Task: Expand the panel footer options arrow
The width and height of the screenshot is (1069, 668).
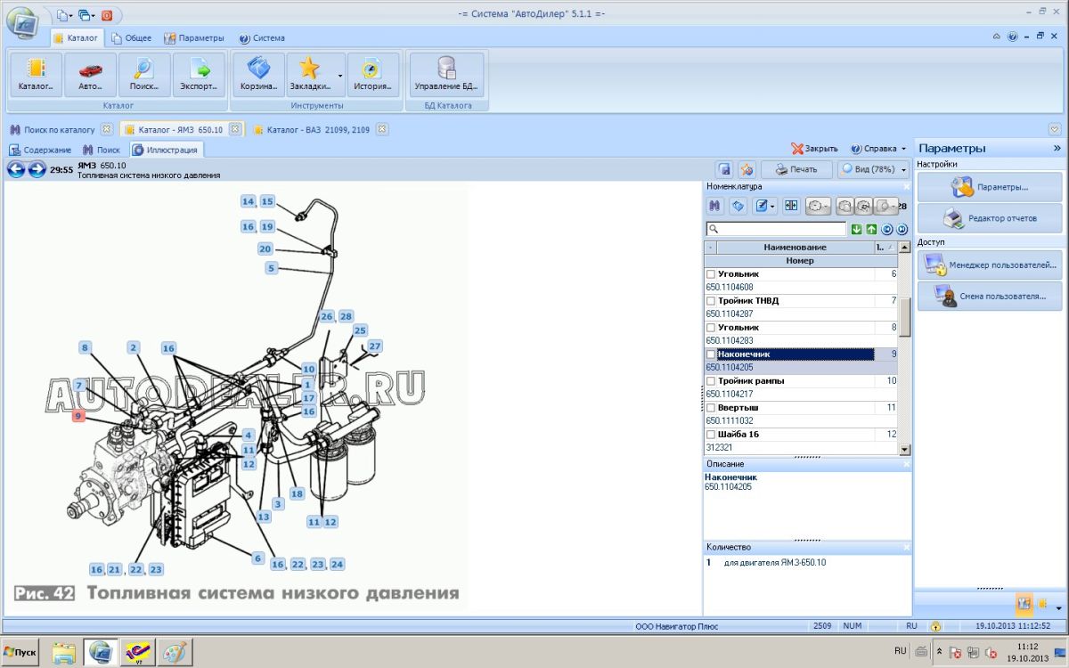Action: (x=1058, y=607)
